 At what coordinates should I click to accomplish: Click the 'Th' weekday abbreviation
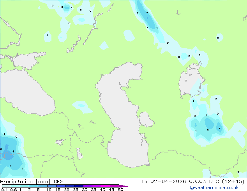pos(144,181)
